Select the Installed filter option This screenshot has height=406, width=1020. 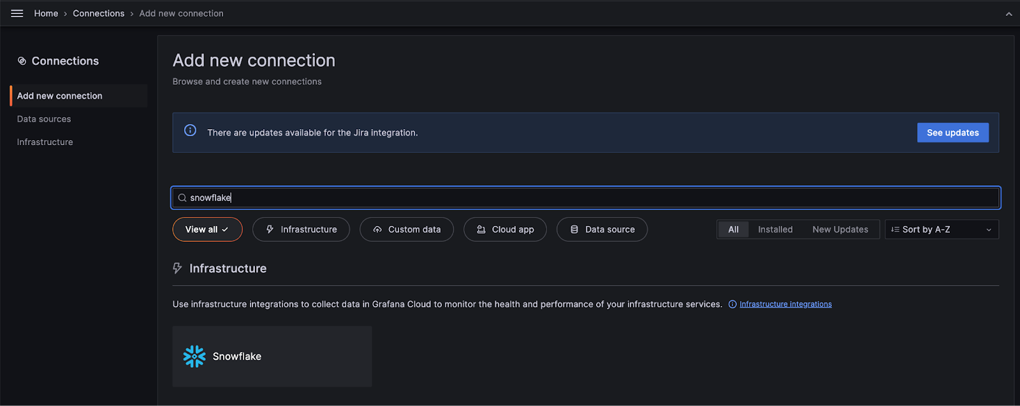(x=775, y=229)
